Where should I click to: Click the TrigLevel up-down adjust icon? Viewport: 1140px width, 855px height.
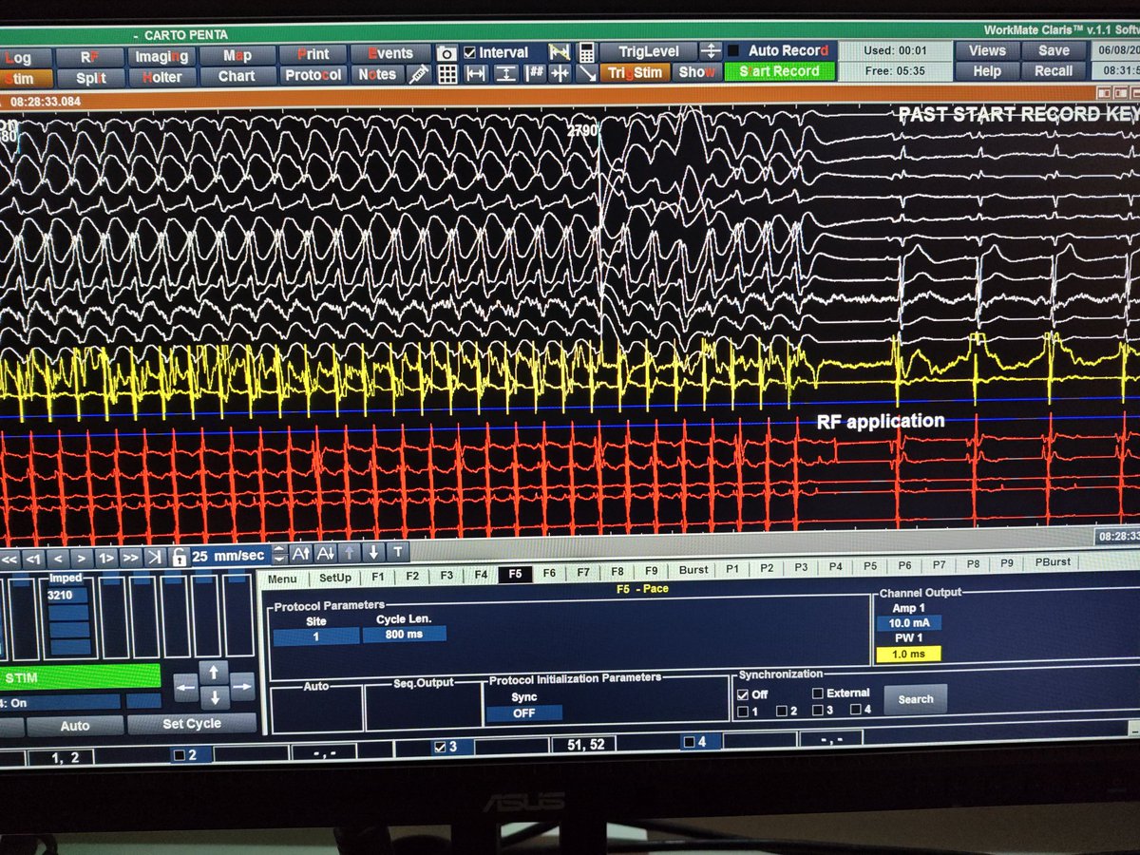[x=711, y=51]
